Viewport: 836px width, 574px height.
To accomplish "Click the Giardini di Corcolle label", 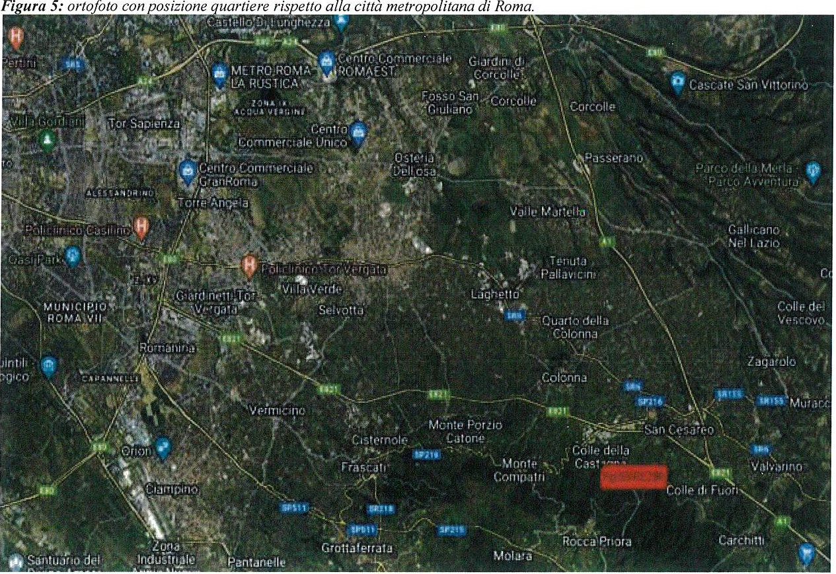I will pos(496,68).
